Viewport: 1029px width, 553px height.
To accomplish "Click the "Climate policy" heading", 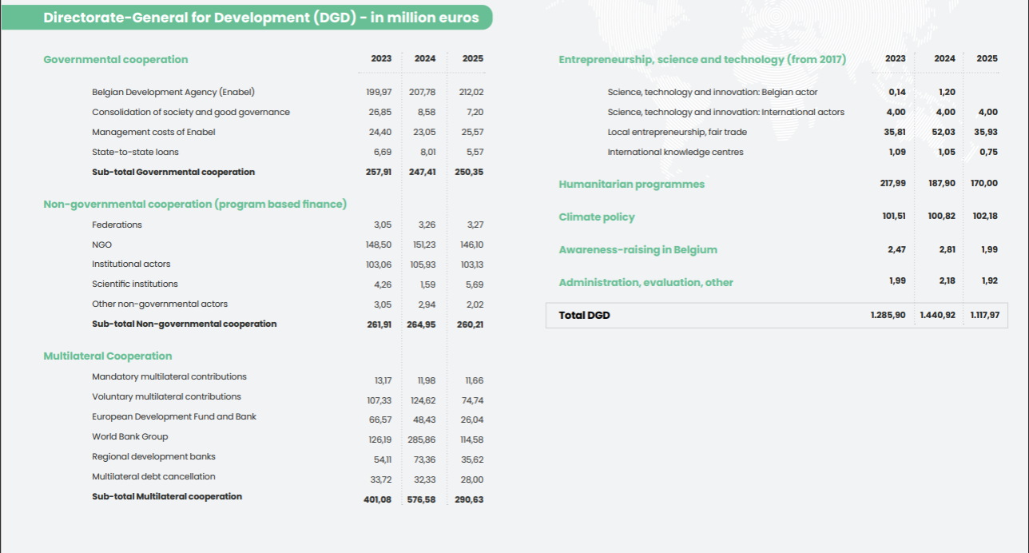I will pyautogui.click(x=597, y=217).
